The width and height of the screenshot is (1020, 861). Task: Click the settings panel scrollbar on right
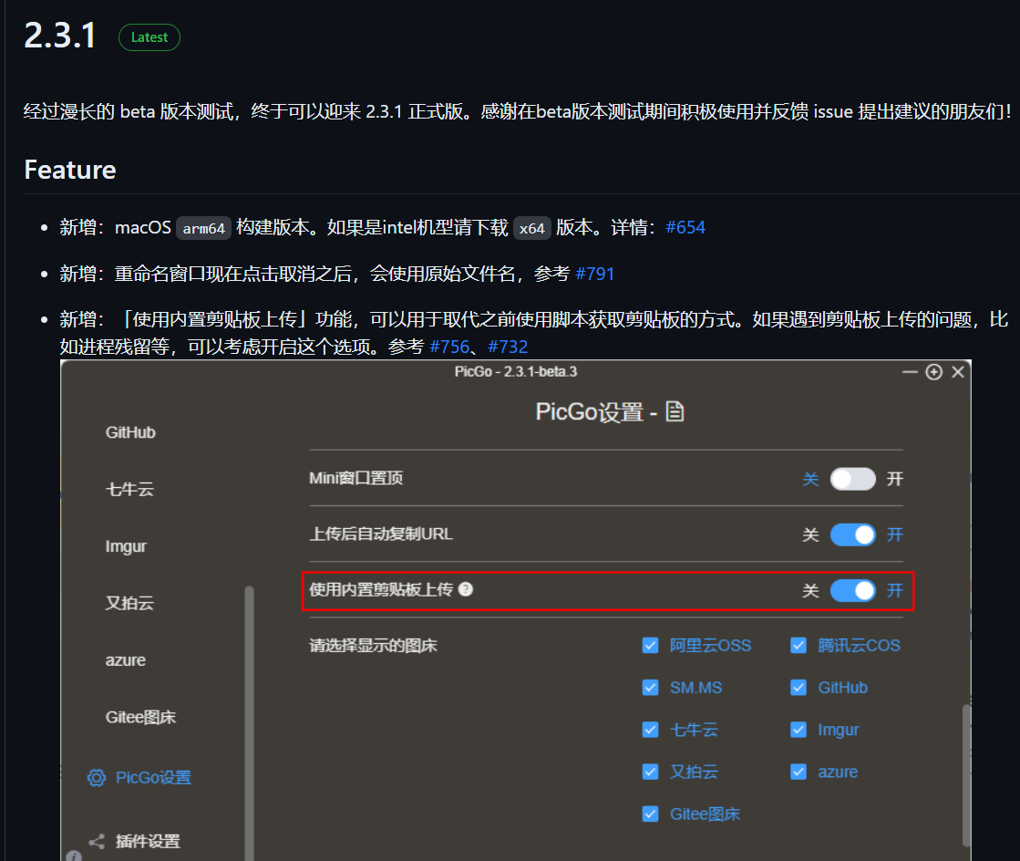point(966,774)
